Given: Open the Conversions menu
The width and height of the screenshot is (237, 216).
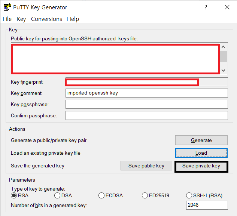Looking at the screenshot, I should pyautogui.click(x=46, y=19).
